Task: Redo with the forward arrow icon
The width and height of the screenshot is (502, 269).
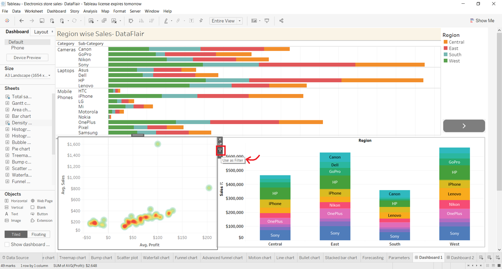Action: [x=31, y=20]
